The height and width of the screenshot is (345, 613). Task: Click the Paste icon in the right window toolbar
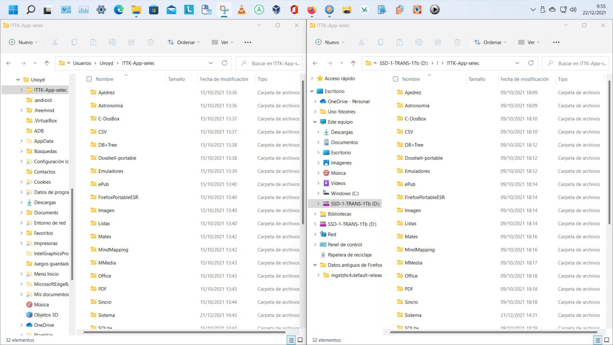399,42
